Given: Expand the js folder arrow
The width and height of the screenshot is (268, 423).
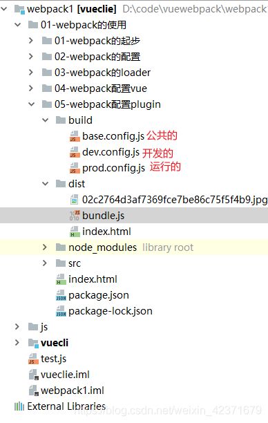Looking at the screenshot, I should [x=17, y=327].
